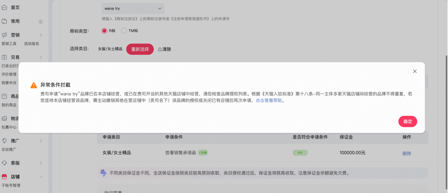Open 包裹中心 in the sidebar

(x=9, y=127)
